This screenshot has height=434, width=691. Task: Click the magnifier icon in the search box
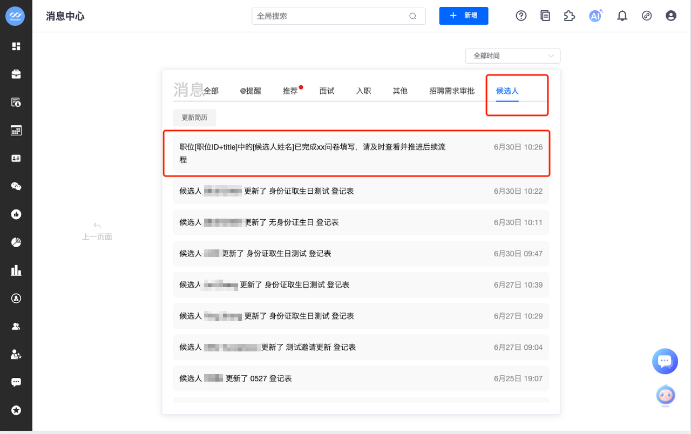413,16
